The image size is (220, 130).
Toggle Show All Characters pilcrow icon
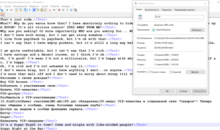[30, 10]
